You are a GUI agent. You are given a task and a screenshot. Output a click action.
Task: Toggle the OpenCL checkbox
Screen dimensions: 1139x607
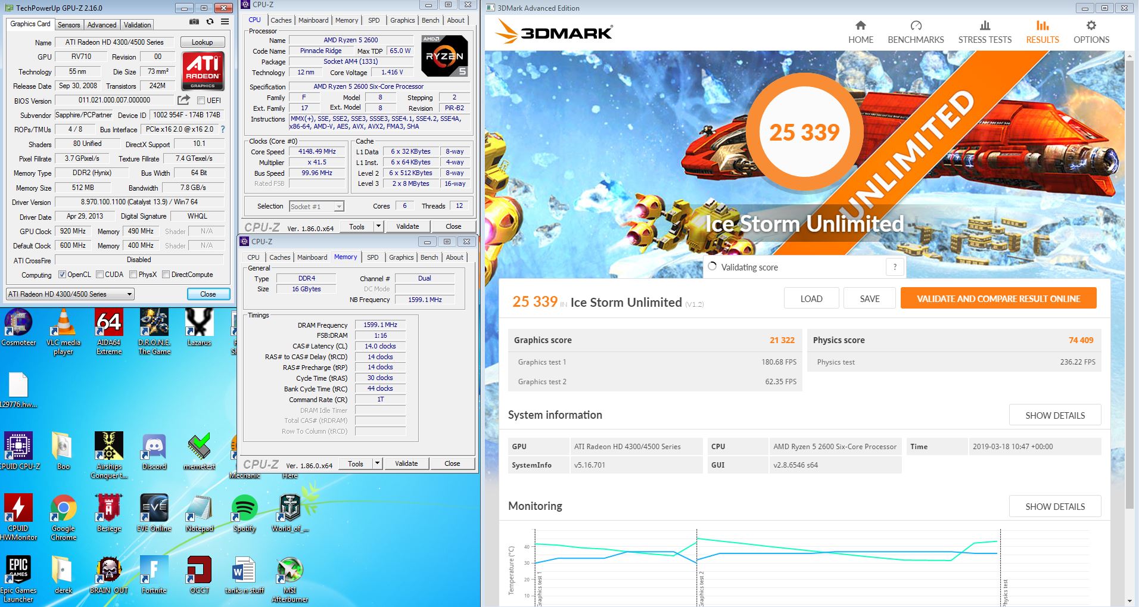[x=62, y=275]
